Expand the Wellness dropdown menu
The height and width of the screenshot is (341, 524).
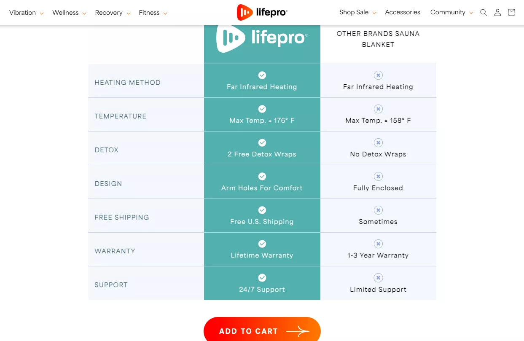point(69,13)
